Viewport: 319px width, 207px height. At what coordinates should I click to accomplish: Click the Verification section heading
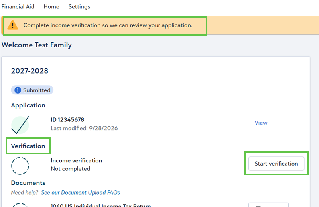coord(28,146)
